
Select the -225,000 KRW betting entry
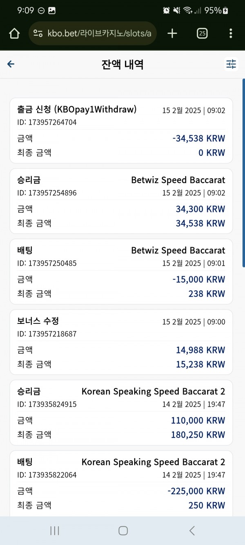point(121,483)
